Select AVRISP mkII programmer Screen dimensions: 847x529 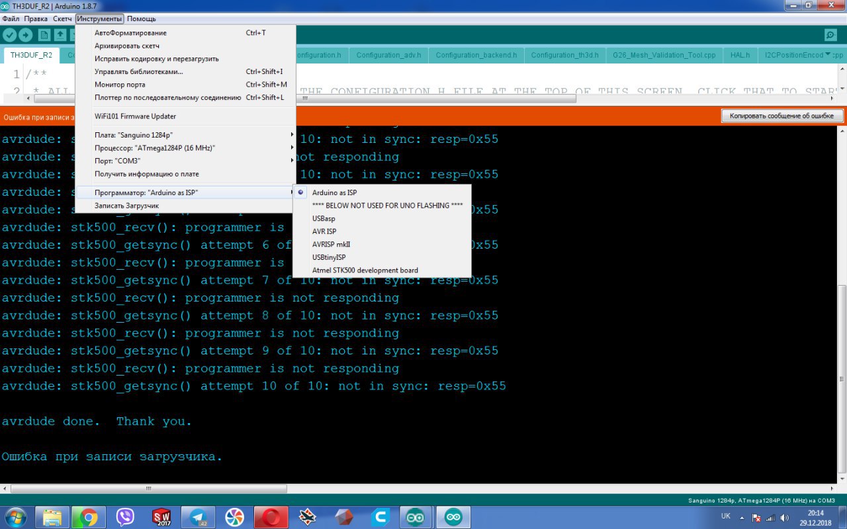(x=382, y=244)
